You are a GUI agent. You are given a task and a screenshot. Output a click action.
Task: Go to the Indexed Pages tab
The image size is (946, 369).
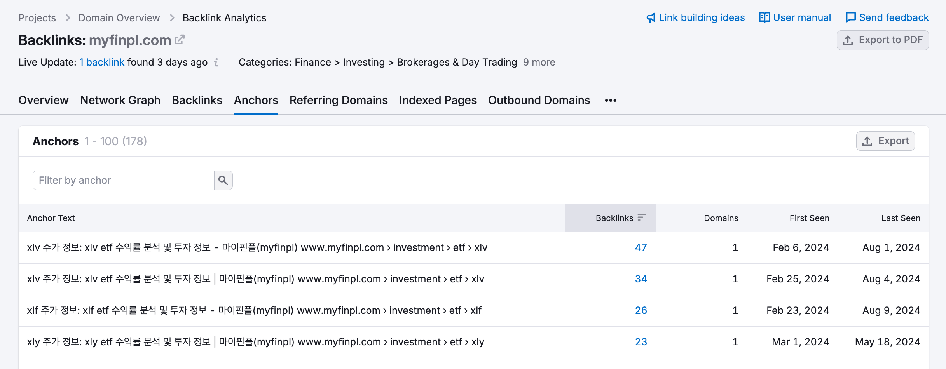438,100
